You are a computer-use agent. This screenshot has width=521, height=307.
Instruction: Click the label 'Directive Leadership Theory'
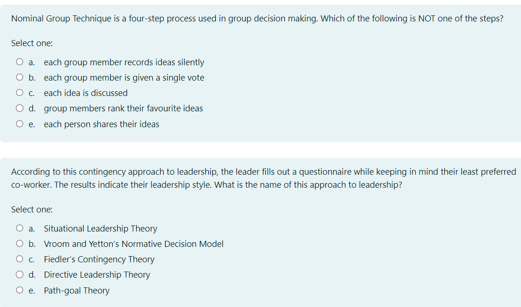[x=97, y=274]
